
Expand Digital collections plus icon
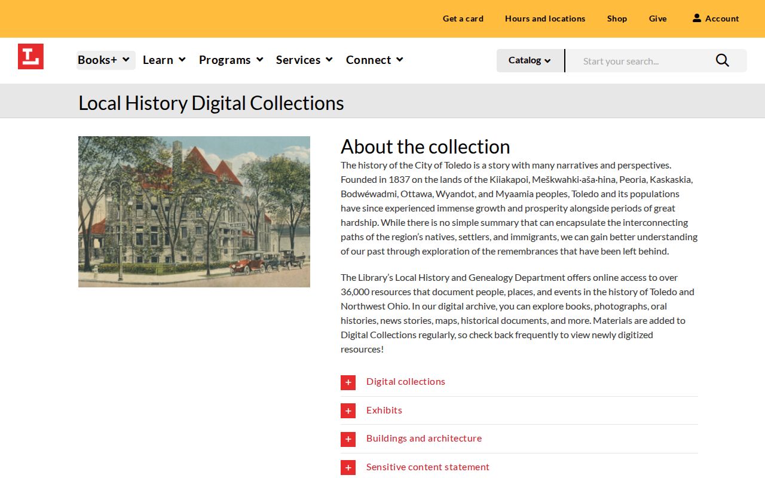tap(348, 382)
